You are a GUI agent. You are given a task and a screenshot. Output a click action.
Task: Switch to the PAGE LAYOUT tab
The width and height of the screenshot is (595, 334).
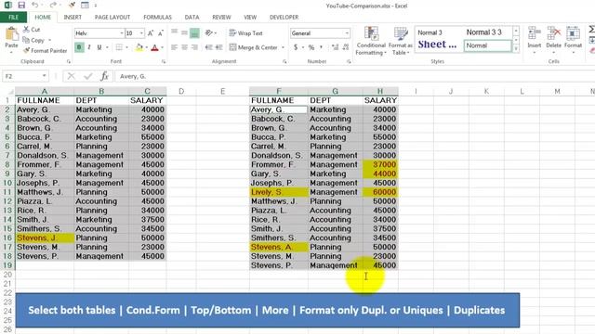112,17
